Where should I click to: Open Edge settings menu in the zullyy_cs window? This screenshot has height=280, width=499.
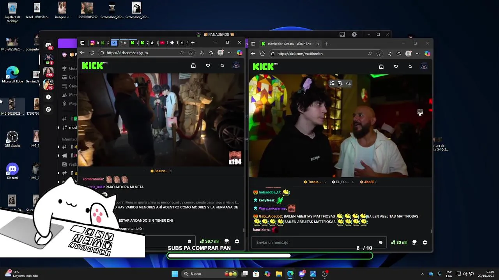[x=230, y=52]
